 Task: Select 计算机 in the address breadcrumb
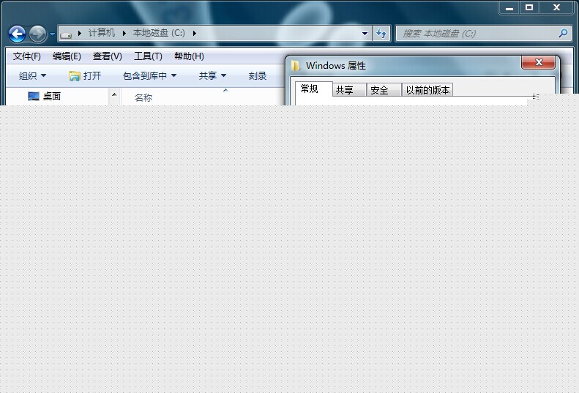pyautogui.click(x=101, y=33)
